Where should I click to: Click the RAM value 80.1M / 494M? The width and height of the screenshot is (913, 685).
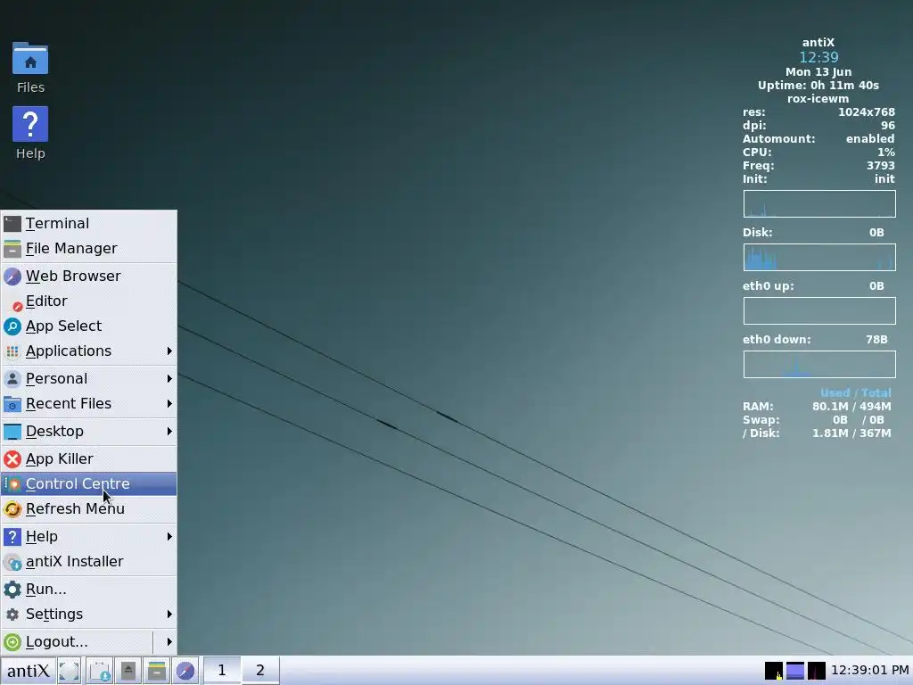tap(851, 406)
